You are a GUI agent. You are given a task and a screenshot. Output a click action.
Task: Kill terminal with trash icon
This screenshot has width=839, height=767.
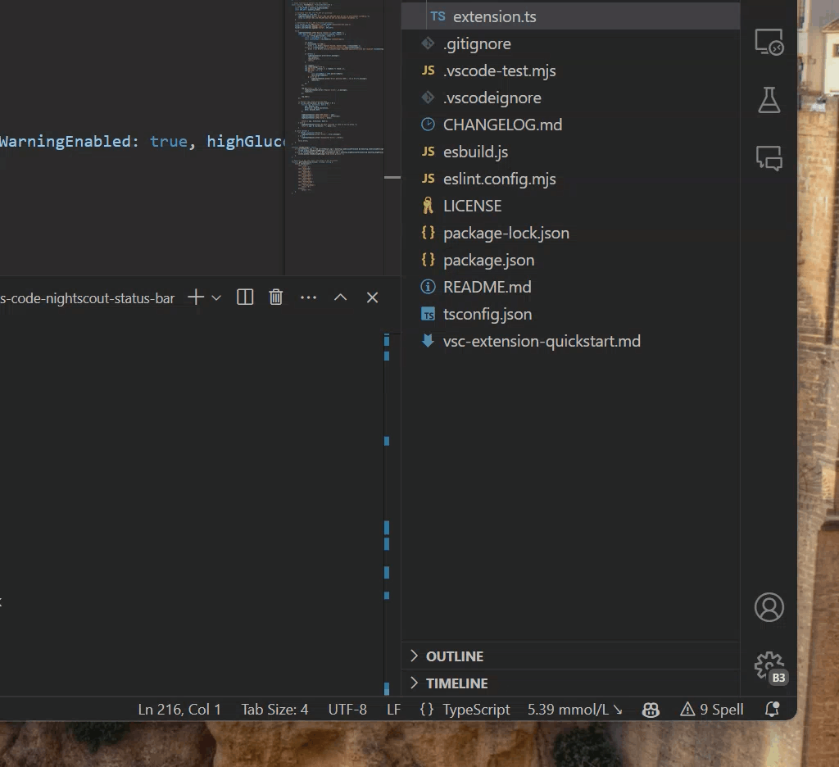point(275,297)
